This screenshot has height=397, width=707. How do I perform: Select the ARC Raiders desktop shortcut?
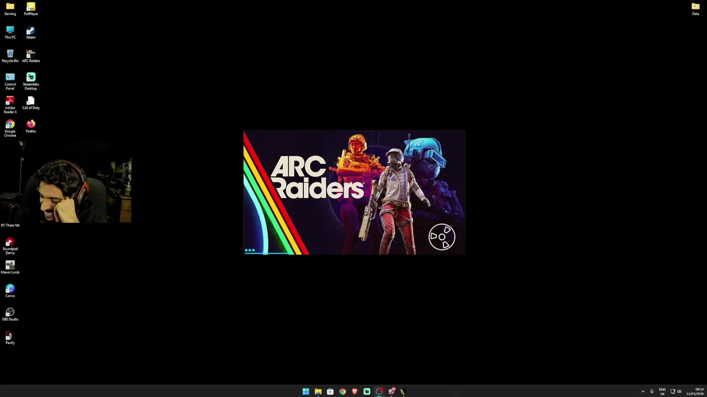pos(31,56)
